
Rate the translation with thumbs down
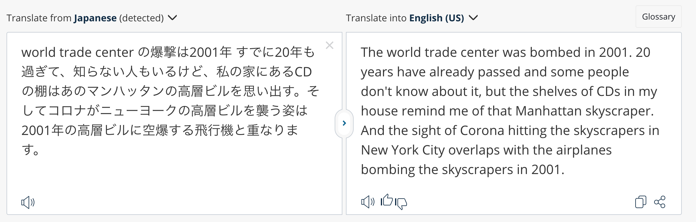point(401,203)
